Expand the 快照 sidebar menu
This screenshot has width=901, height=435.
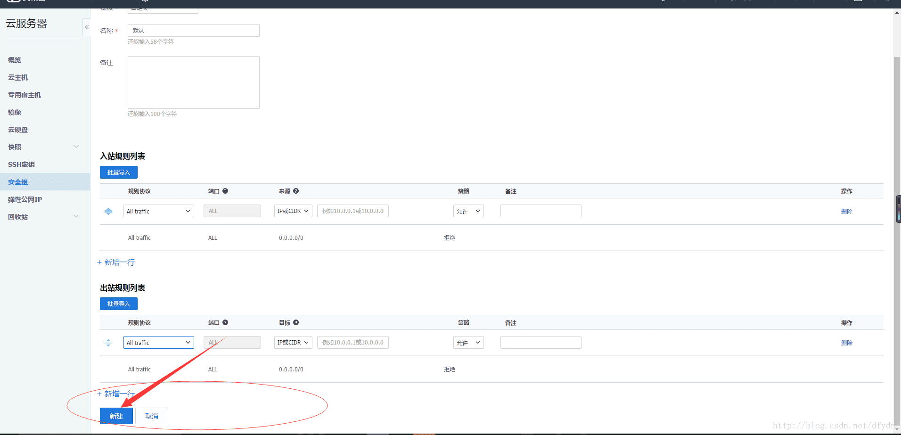pyautogui.click(x=76, y=147)
